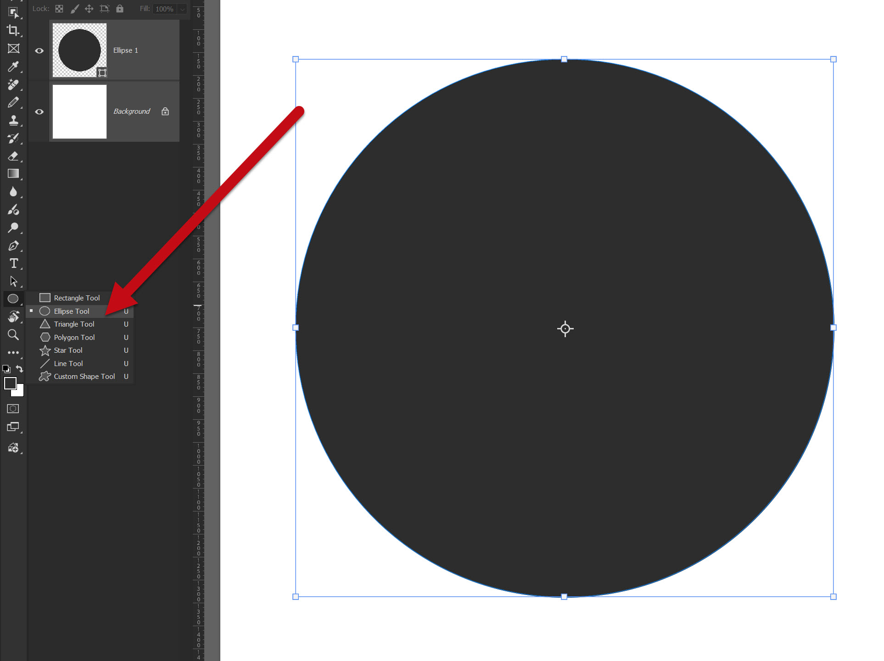Select the Eyedropper tool
This screenshot has width=884, height=661.
(13, 67)
